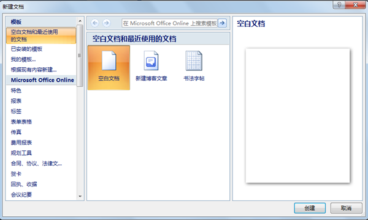Click the 取消 button
The image size is (368, 220).
(346, 208)
